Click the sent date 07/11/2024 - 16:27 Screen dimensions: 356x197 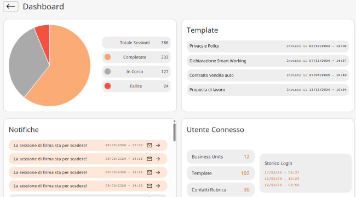point(328,61)
